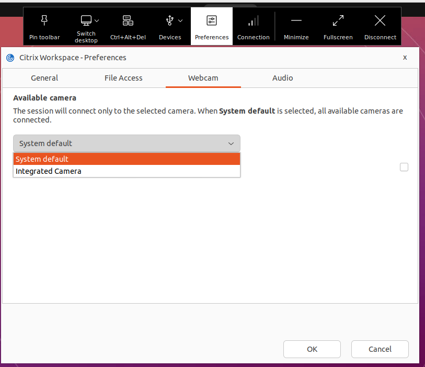Expand the Devices dropdown chevron
This screenshot has height=367, width=425.
pos(180,20)
